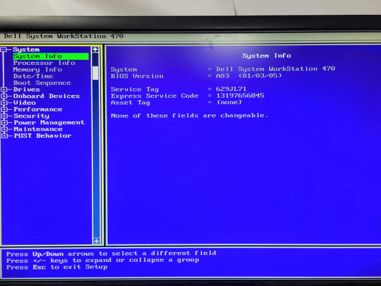
Task: Expand the Video group
Action: pos(4,102)
